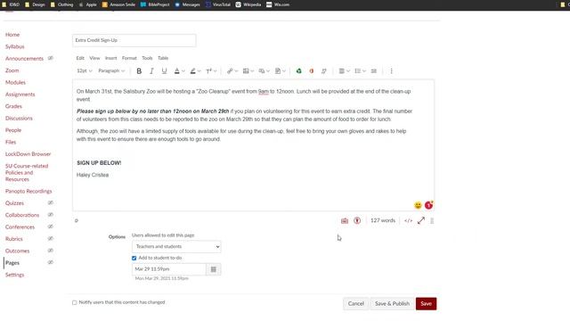Click the Cancel button
570x321 pixels.
(356, 303)
